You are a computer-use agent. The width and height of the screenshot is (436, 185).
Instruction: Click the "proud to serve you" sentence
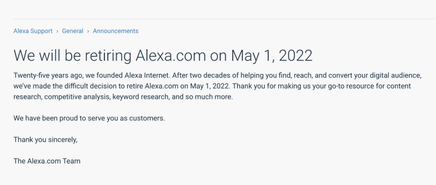coord(89,119)
